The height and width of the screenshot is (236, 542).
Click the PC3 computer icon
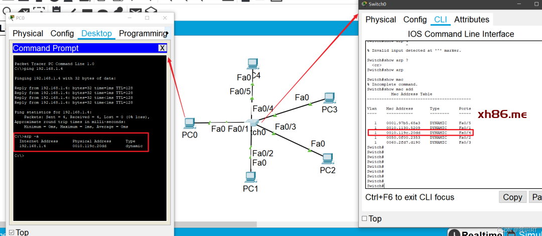(329, 98)
